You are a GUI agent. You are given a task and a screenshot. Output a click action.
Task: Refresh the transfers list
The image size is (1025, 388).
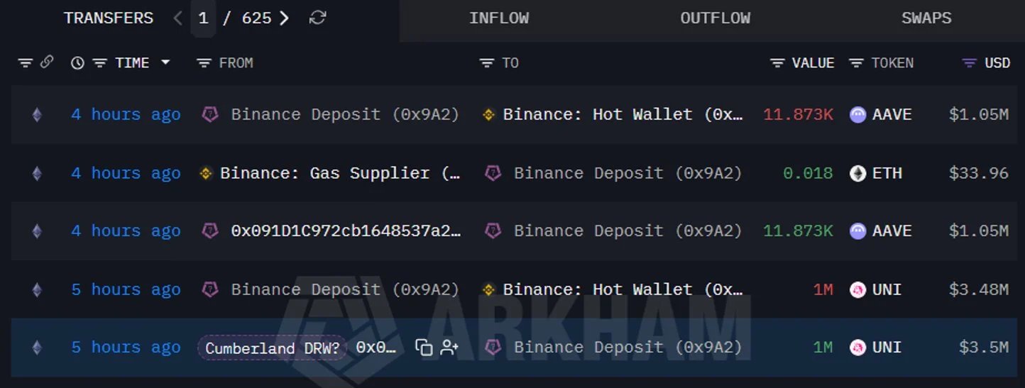tap(317, 18)
